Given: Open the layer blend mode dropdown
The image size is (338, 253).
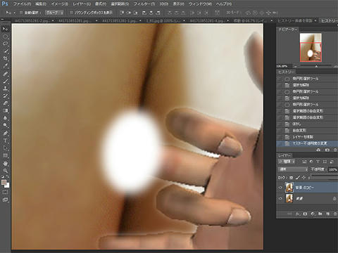Looking at the screenshot, I should [x=293, y=169].
